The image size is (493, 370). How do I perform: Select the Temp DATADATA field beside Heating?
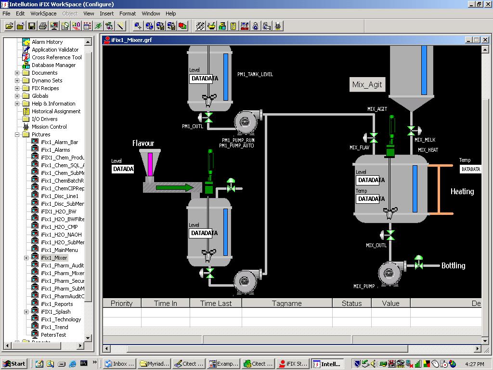coord(471,169)
